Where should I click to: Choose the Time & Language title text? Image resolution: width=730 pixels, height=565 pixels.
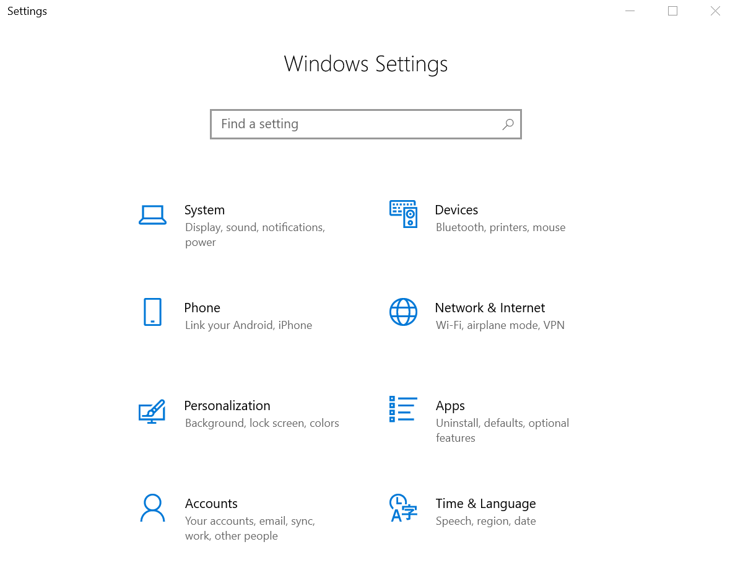[x=485, y=504]
